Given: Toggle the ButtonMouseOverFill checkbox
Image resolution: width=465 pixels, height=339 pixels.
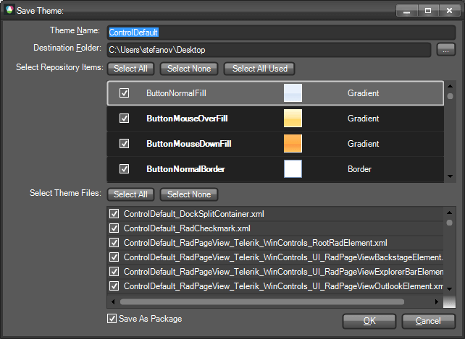Looking at the screenshot, I should 124,119.
